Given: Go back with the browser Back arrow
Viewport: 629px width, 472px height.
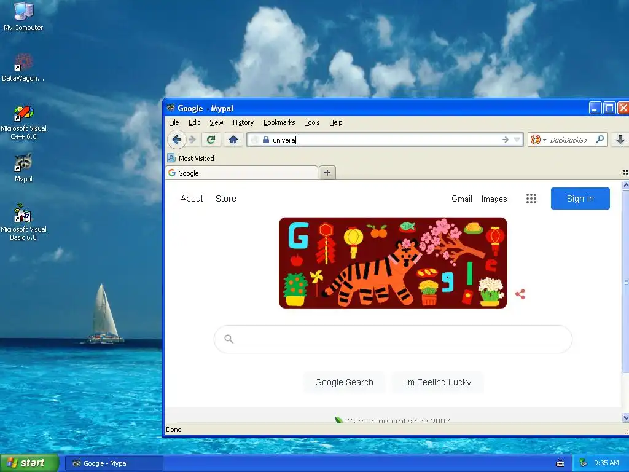Looking at the screenshot, I should tap(176, 140).
